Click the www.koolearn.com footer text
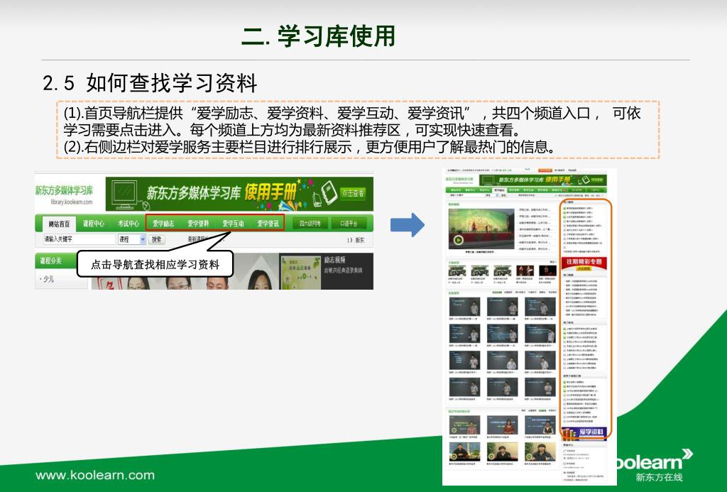Image resolution: width=727 pixels, height=492 pixels. [x=95, y=475]
